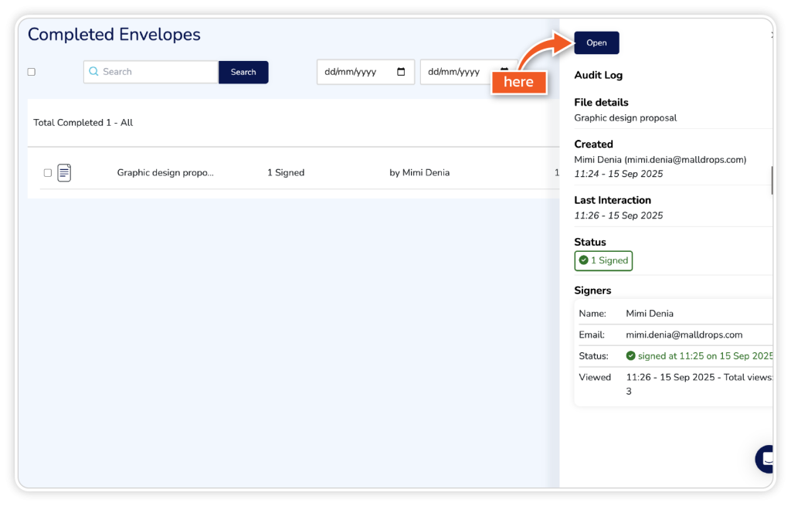This screenshot has width=791, height=506.
Task: Open the Graphic design propo... envelope name
Action: 165,173
